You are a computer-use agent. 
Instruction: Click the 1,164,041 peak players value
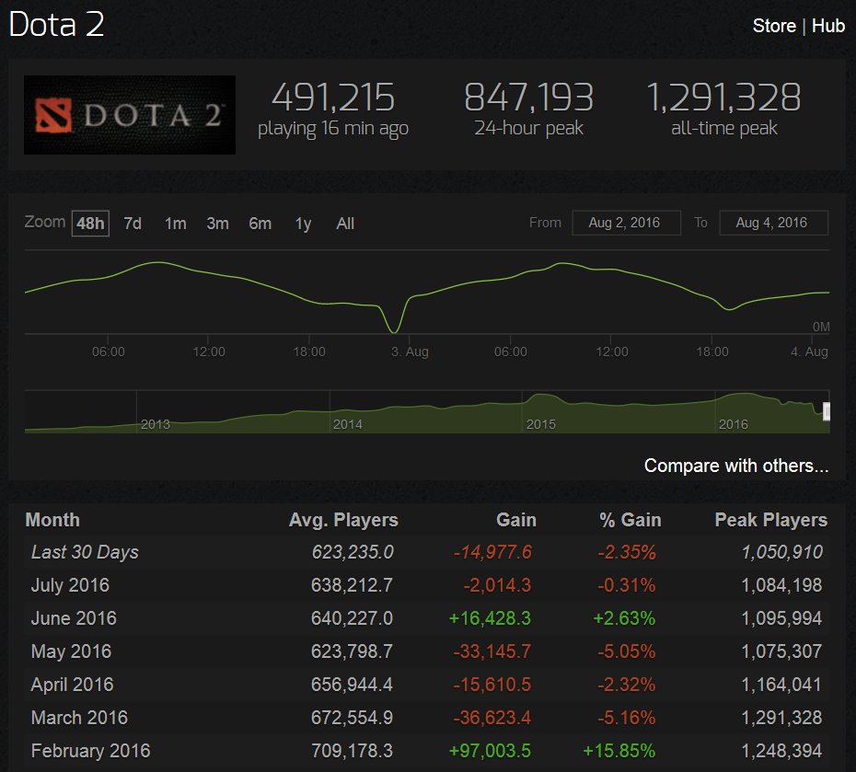pos(781,685)
